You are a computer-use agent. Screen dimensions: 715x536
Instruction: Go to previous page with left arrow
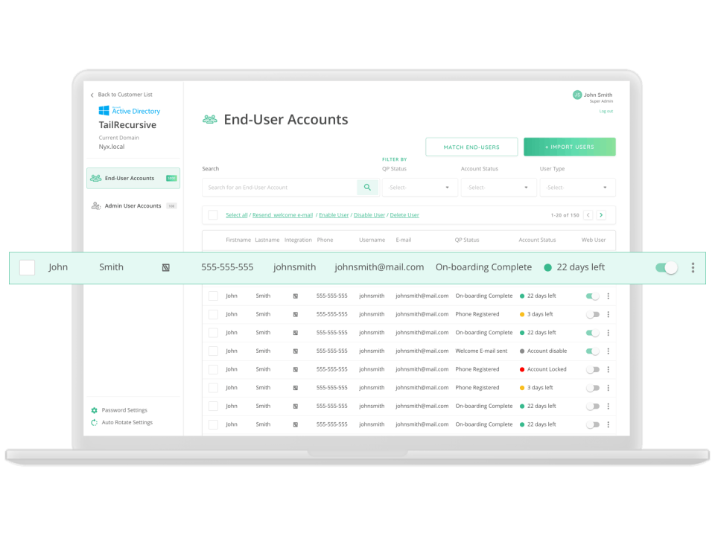[x=588, y=215]
